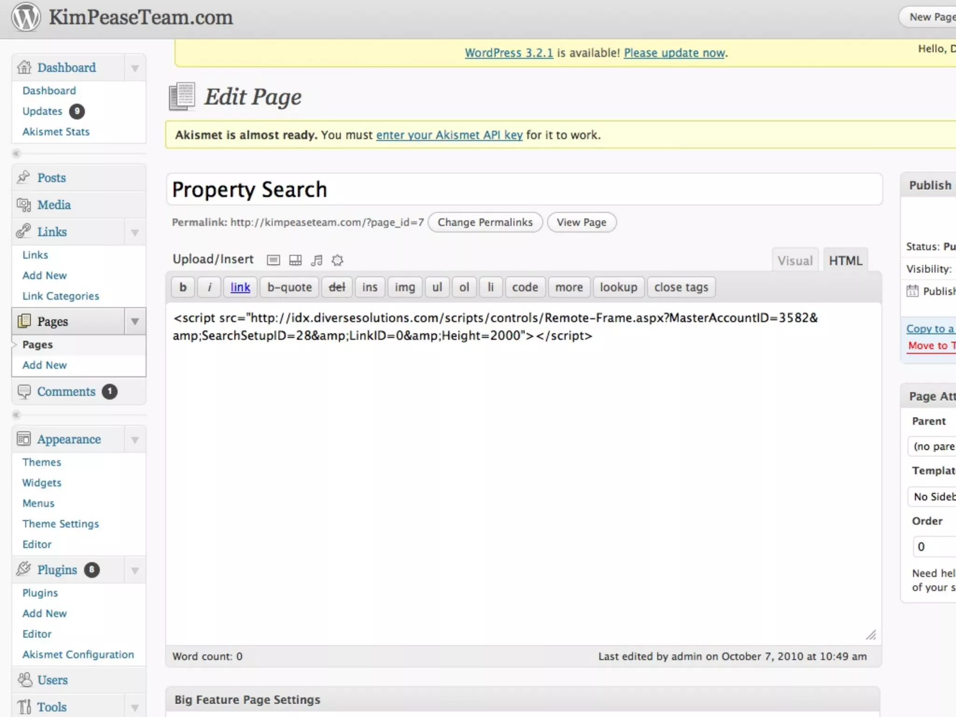Click the Posts pushpin icon in sidebar

coord(23,177)
